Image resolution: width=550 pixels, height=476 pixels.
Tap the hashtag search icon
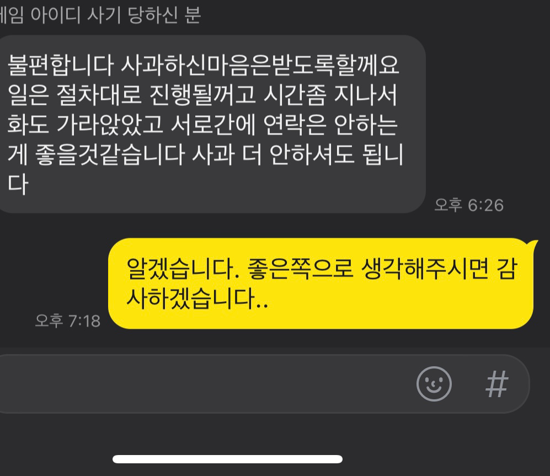pos(496,384)
